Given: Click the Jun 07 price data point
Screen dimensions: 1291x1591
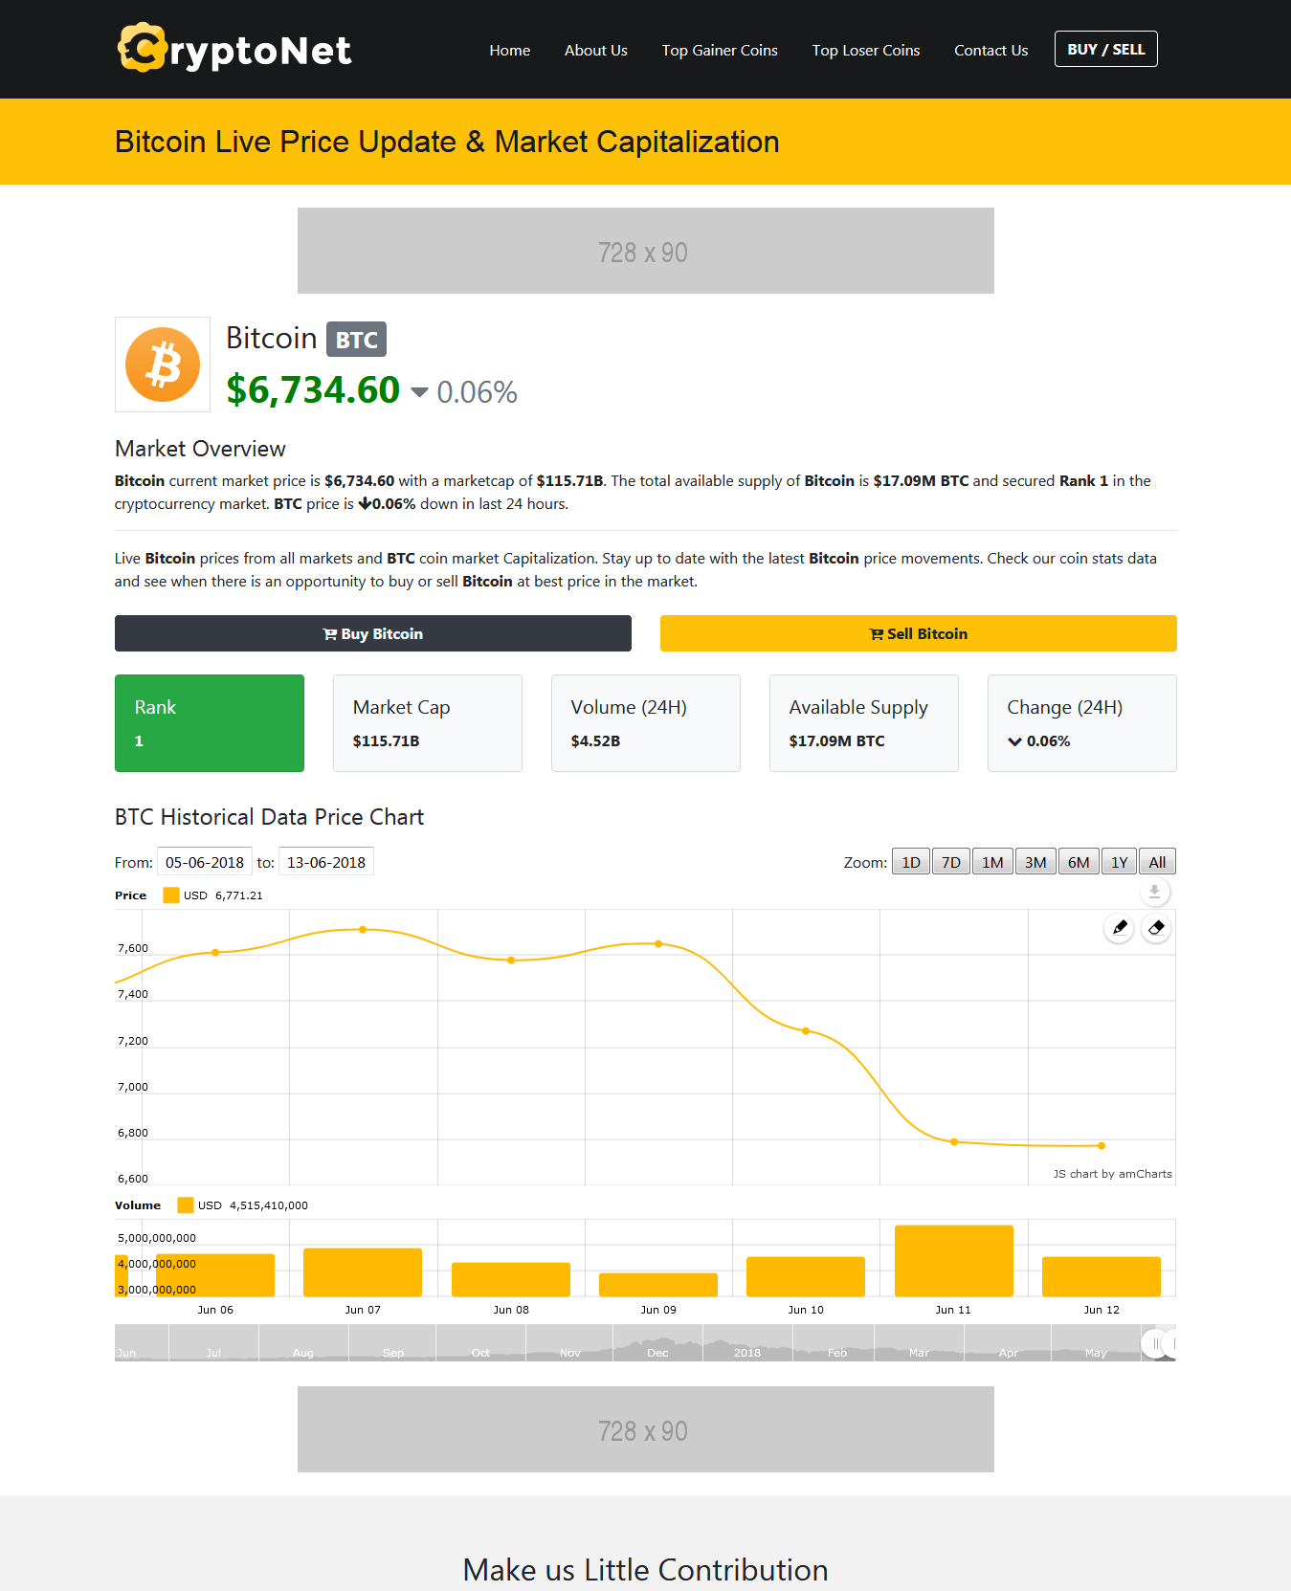Looking at the screenshot, I should (x=363, y=930).
